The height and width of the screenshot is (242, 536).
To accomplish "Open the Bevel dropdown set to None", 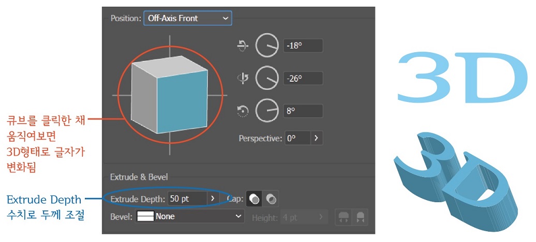I will point(190,216).
